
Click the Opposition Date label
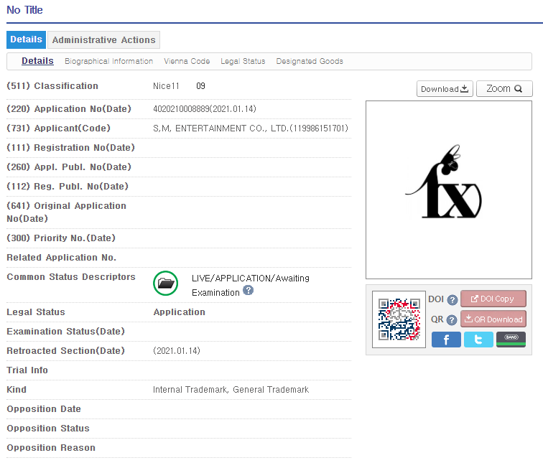click(44, 409)
